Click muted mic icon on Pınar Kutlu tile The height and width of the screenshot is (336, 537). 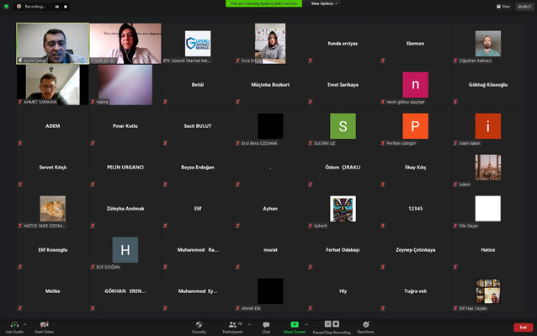93,143
